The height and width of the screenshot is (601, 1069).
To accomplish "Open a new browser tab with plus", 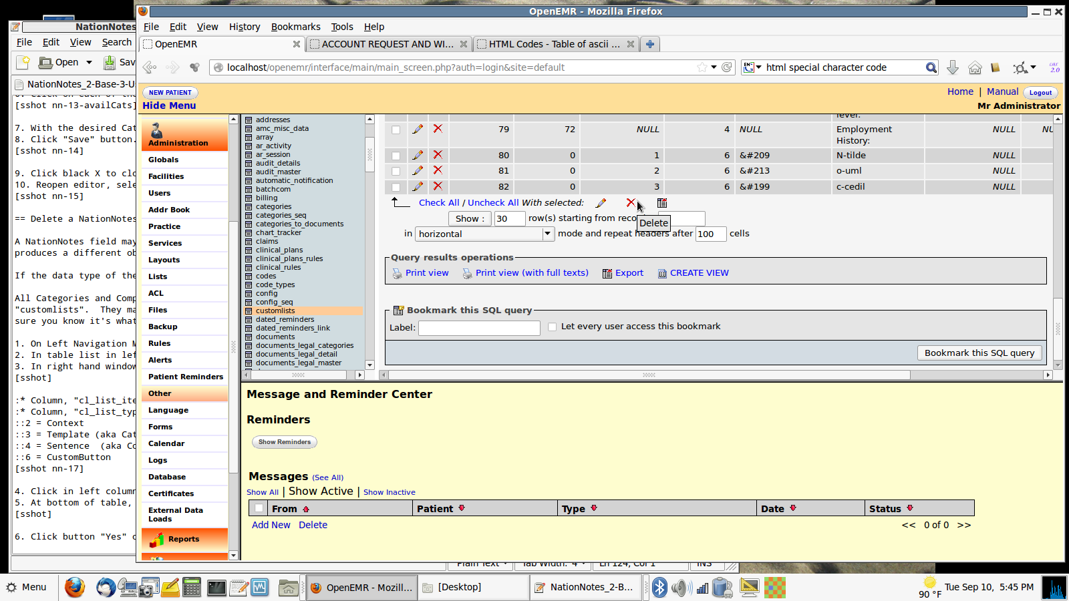I will pos(649,44).
